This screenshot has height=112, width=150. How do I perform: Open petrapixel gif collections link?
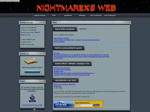(x=62, y=68)
